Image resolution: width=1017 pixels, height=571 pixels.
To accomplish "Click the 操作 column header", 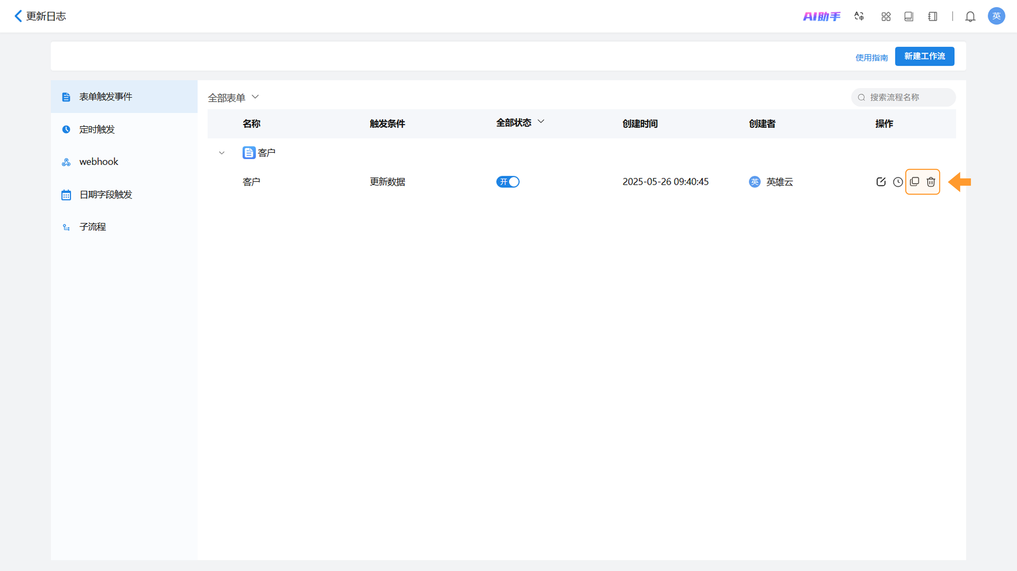I will [884, 123].
